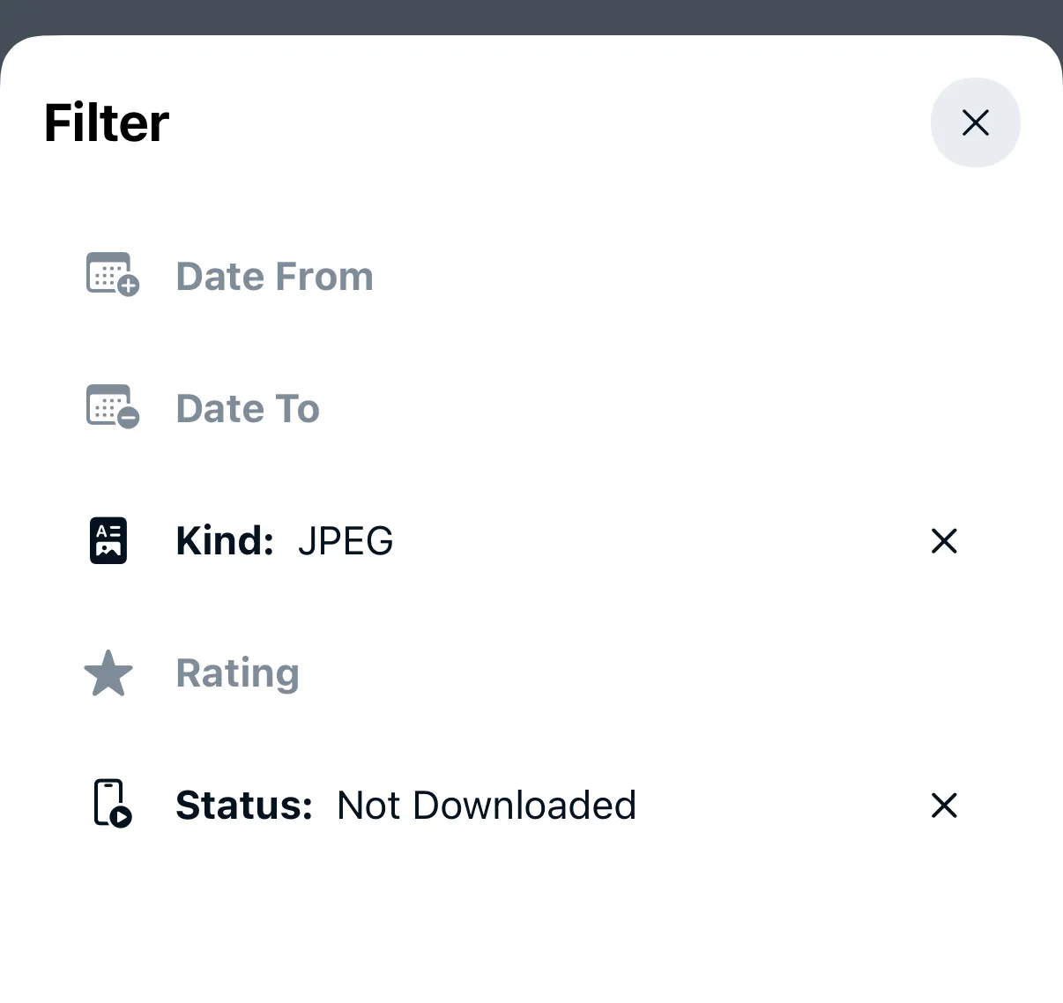The width and height of the screenshot is (1063, 1003).
Task: Open the Date To picker label
Action: (x=248, y=409)
